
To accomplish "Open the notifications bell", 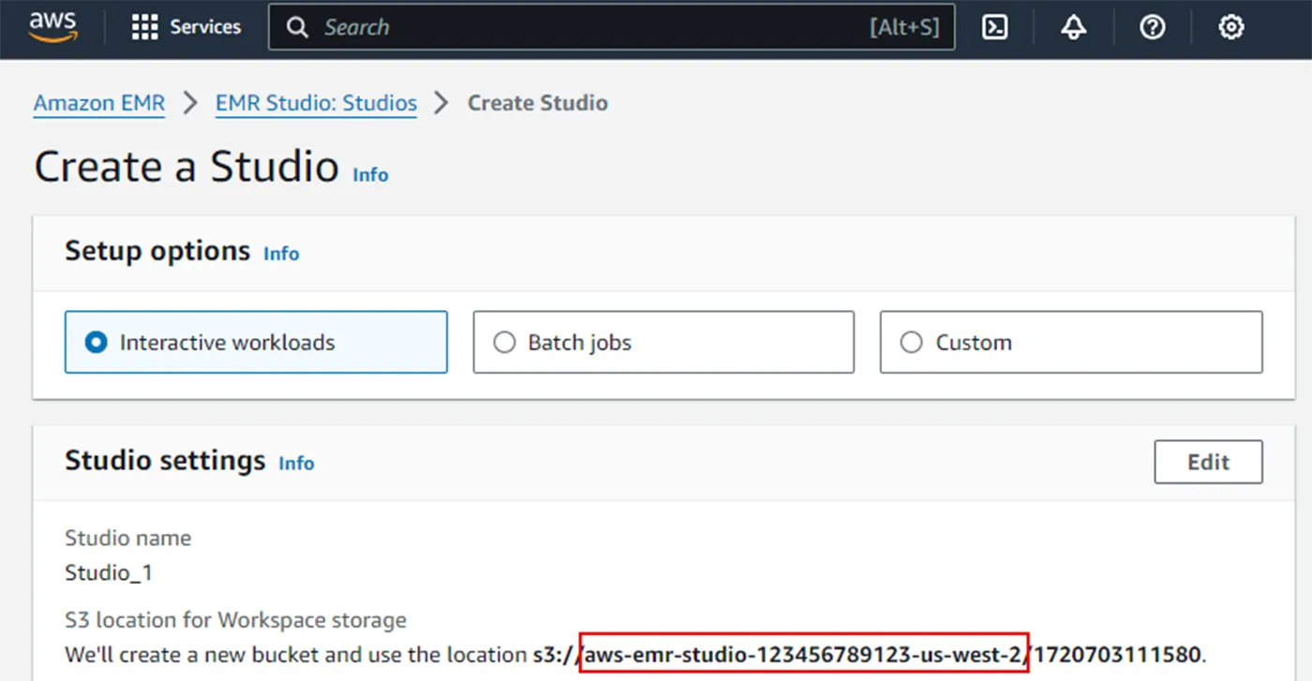I will 1073,27.
